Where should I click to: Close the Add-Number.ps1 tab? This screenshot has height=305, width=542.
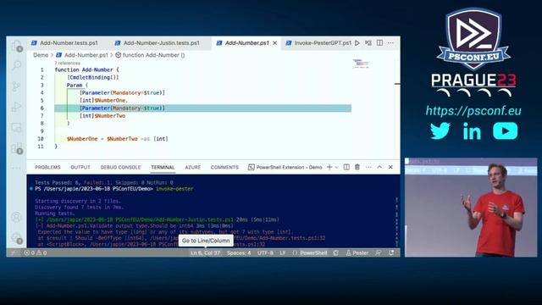coord(274,43)
